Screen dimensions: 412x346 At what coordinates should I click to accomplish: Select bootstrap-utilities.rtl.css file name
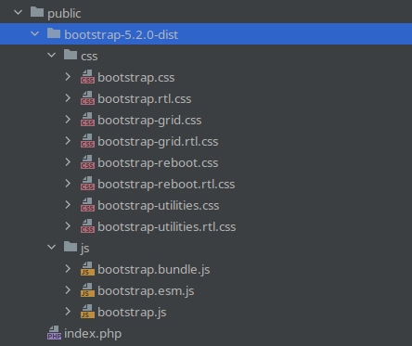(x=167, y=227)
